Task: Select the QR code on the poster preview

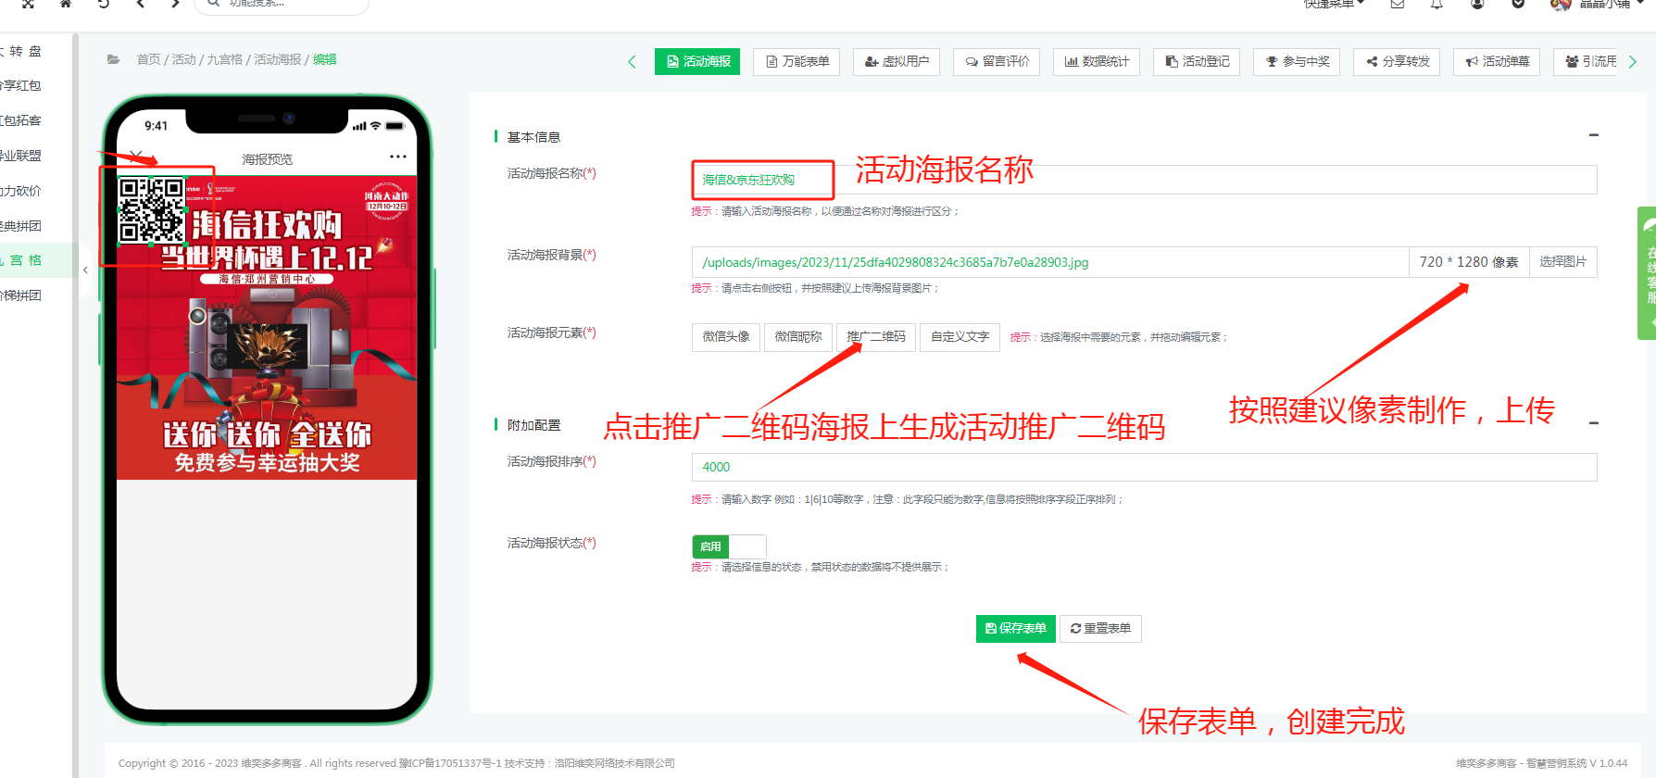Action: (x=152, y=212)
